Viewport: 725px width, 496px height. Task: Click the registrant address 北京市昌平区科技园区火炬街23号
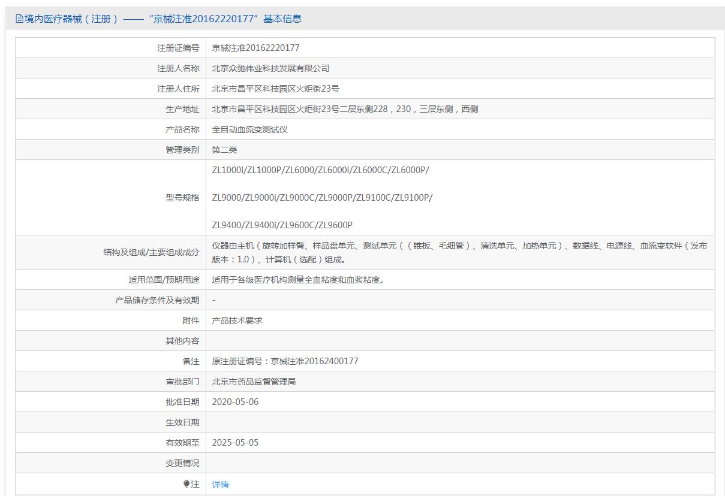[275, 89]
